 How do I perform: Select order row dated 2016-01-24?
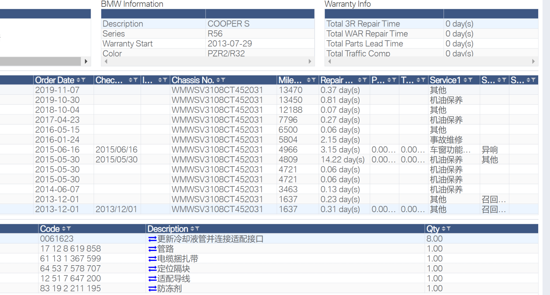click(269, 140)
